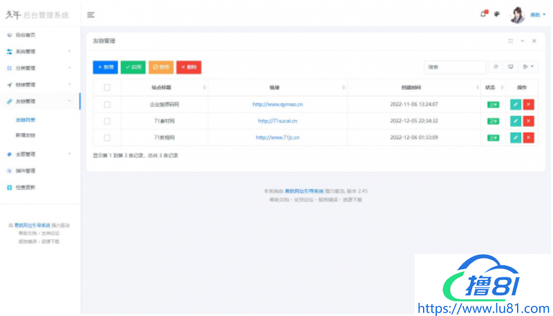Open the theme palette icon

pos(496,14)
